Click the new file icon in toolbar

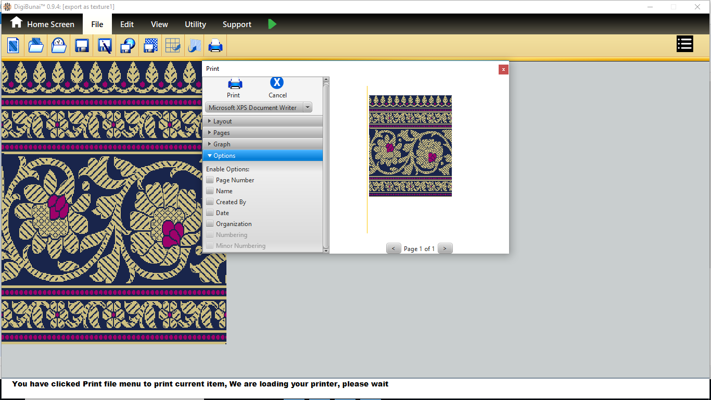[x=13, y=46]
